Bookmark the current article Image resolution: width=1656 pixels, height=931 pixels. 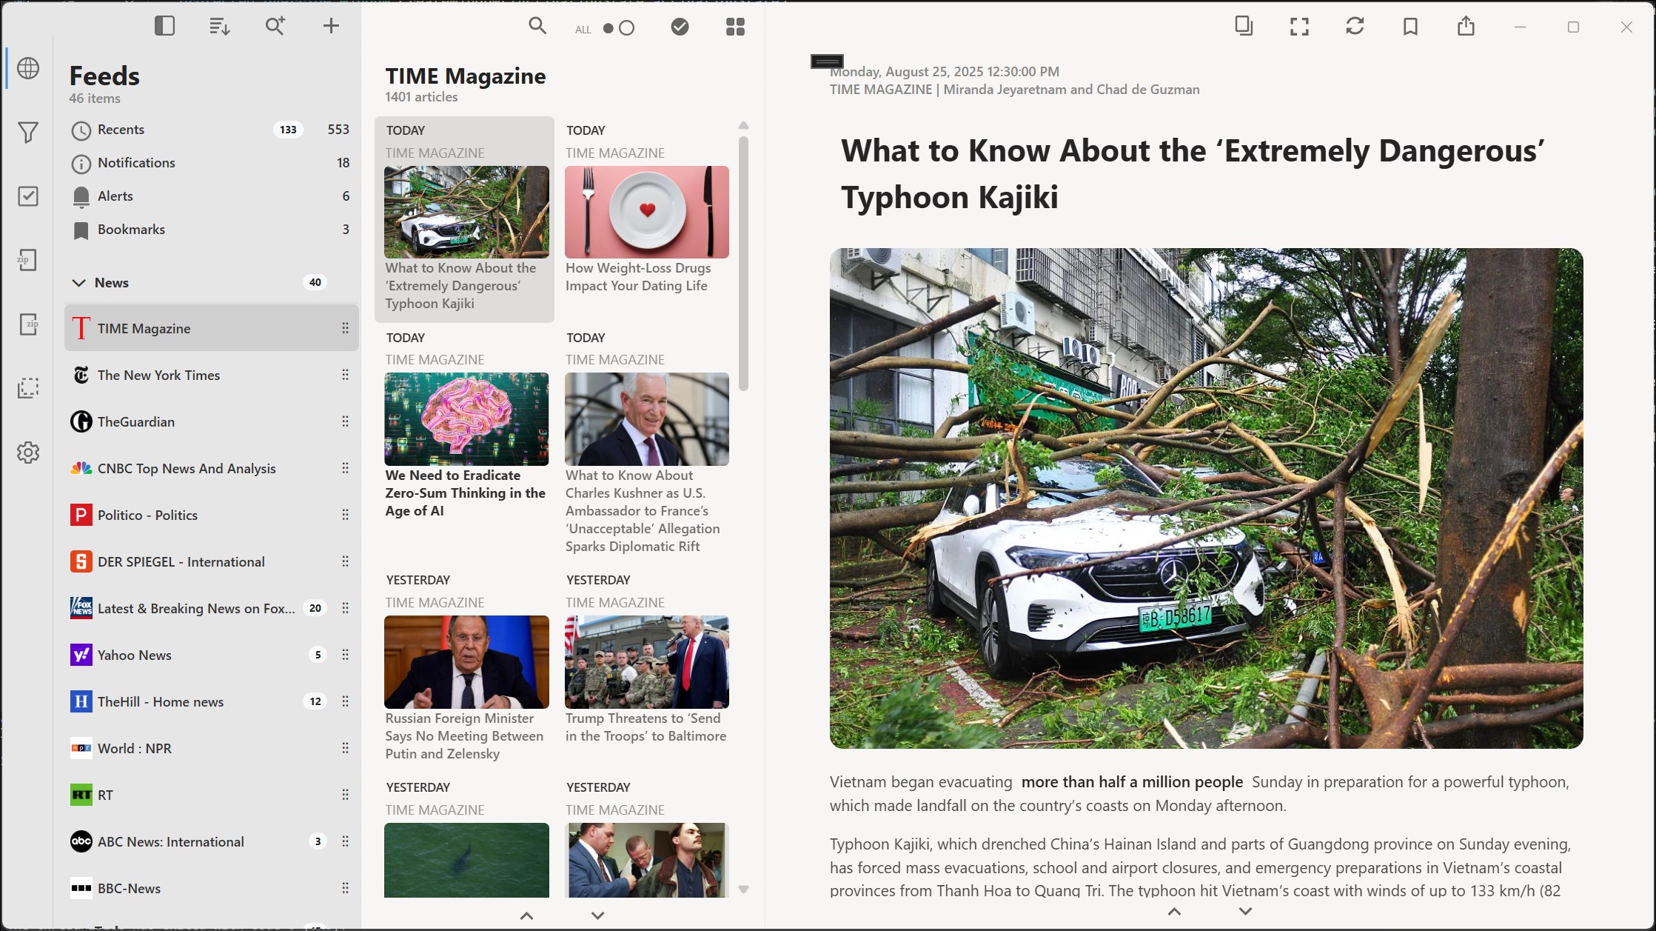click(x=1410, y=27)
